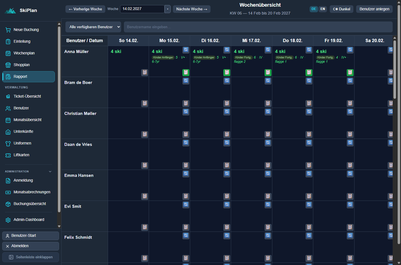401x265 pixels.
Task: Open Wochenplan from the sidebar
Action: tap(28, 53)
